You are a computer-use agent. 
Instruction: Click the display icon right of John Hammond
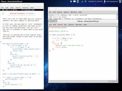click(x=120, y=1)
